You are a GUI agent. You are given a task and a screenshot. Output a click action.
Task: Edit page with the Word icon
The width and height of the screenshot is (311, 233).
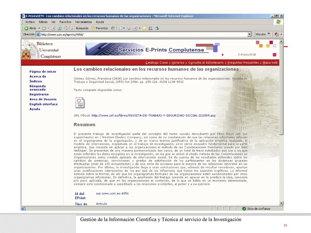tap(135, 28)
